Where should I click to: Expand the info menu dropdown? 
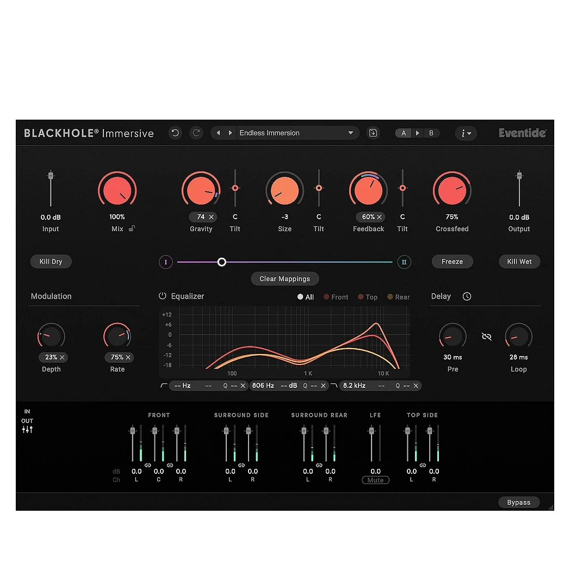coord(466,133)
